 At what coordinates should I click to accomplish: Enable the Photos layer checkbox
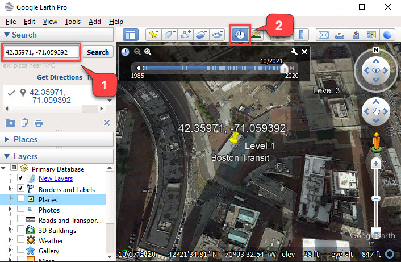click(20, 209)
